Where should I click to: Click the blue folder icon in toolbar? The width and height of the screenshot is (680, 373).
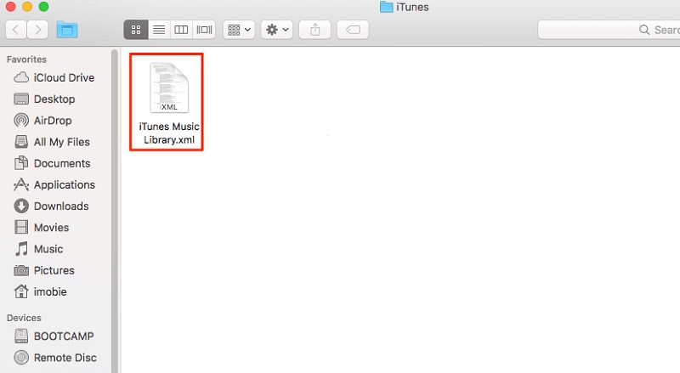67,30
